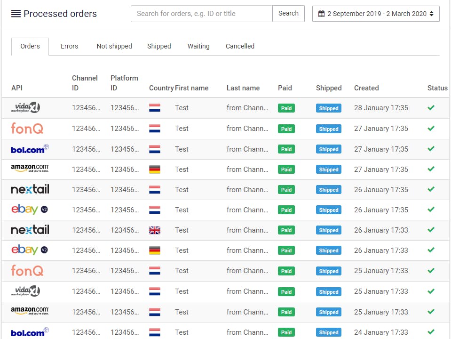The height and width of the screenshot is (339, 451).
Task: Switch to the Errors tab
Action: 69,46
